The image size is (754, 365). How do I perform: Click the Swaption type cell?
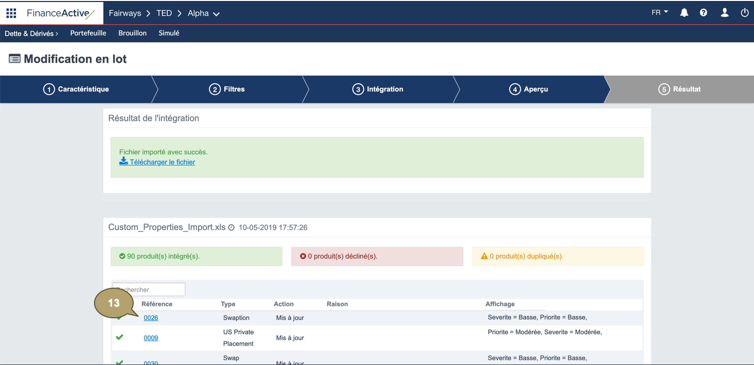coord(236,318)
